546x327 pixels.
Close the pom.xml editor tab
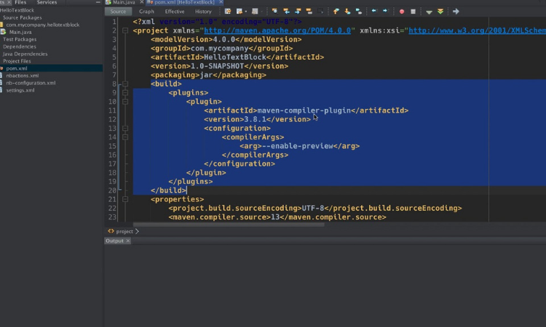(221, 2)
